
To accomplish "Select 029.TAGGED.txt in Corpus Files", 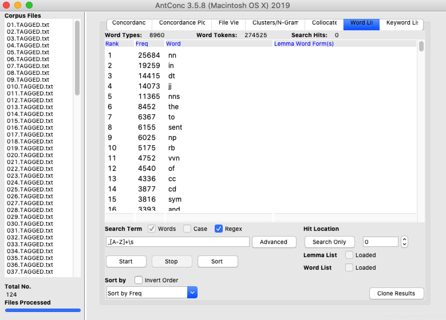I will [x=30, y=217].
